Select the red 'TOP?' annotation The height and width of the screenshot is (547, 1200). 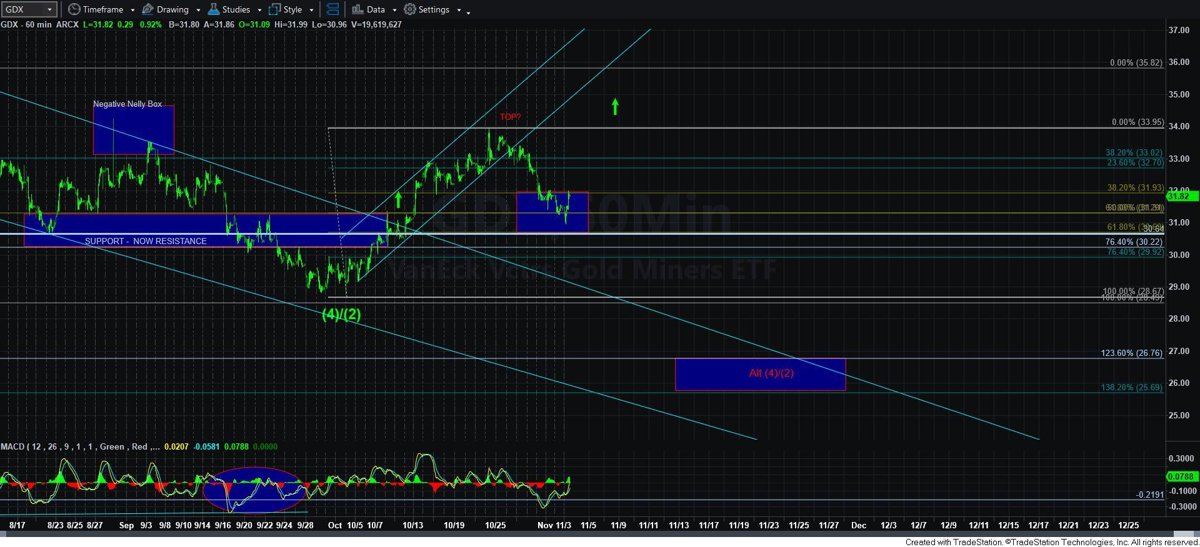pos(510,117)
